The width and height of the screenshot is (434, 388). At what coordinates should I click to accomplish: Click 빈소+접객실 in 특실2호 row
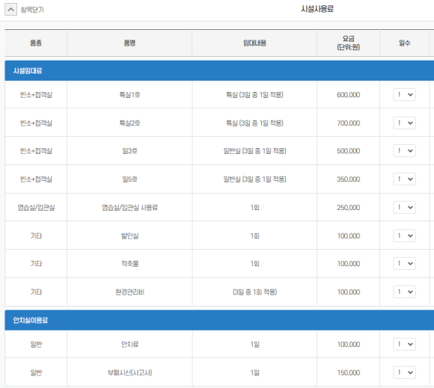(x=36, y=123)
